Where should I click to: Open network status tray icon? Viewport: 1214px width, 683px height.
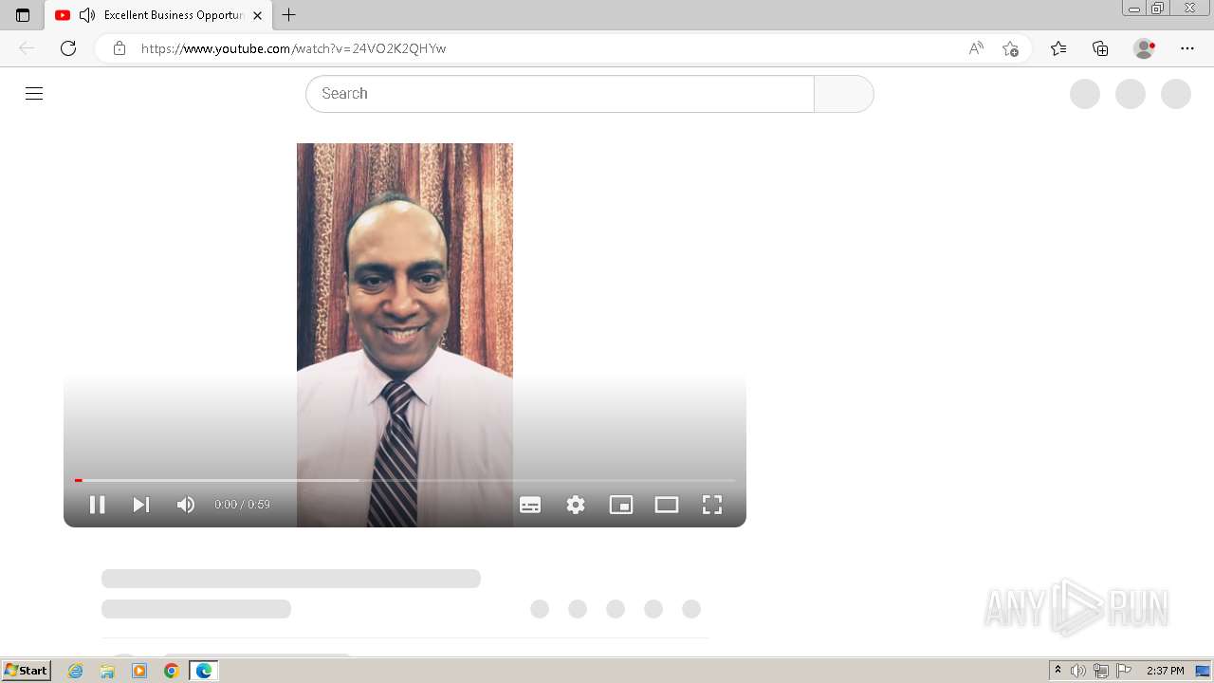pyautogui.click(x=1101, y=671)
